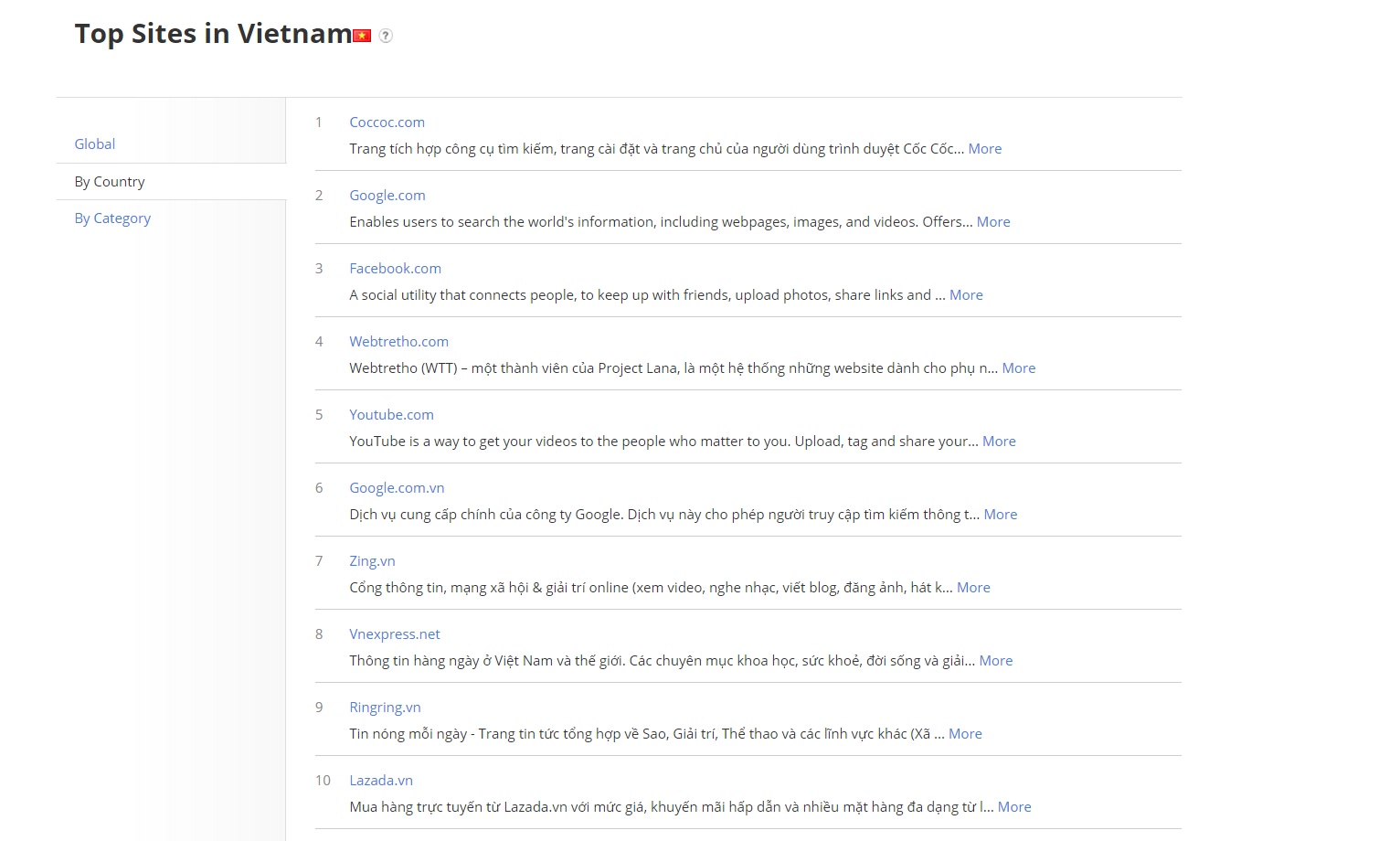Viewport: 1400px width, 841px height.
Task: Click the description beginning "Cổng thông tin"
Action: [x=651, y=588]
